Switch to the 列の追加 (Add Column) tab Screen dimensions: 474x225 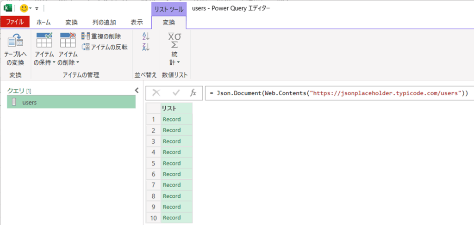[104, 22]
